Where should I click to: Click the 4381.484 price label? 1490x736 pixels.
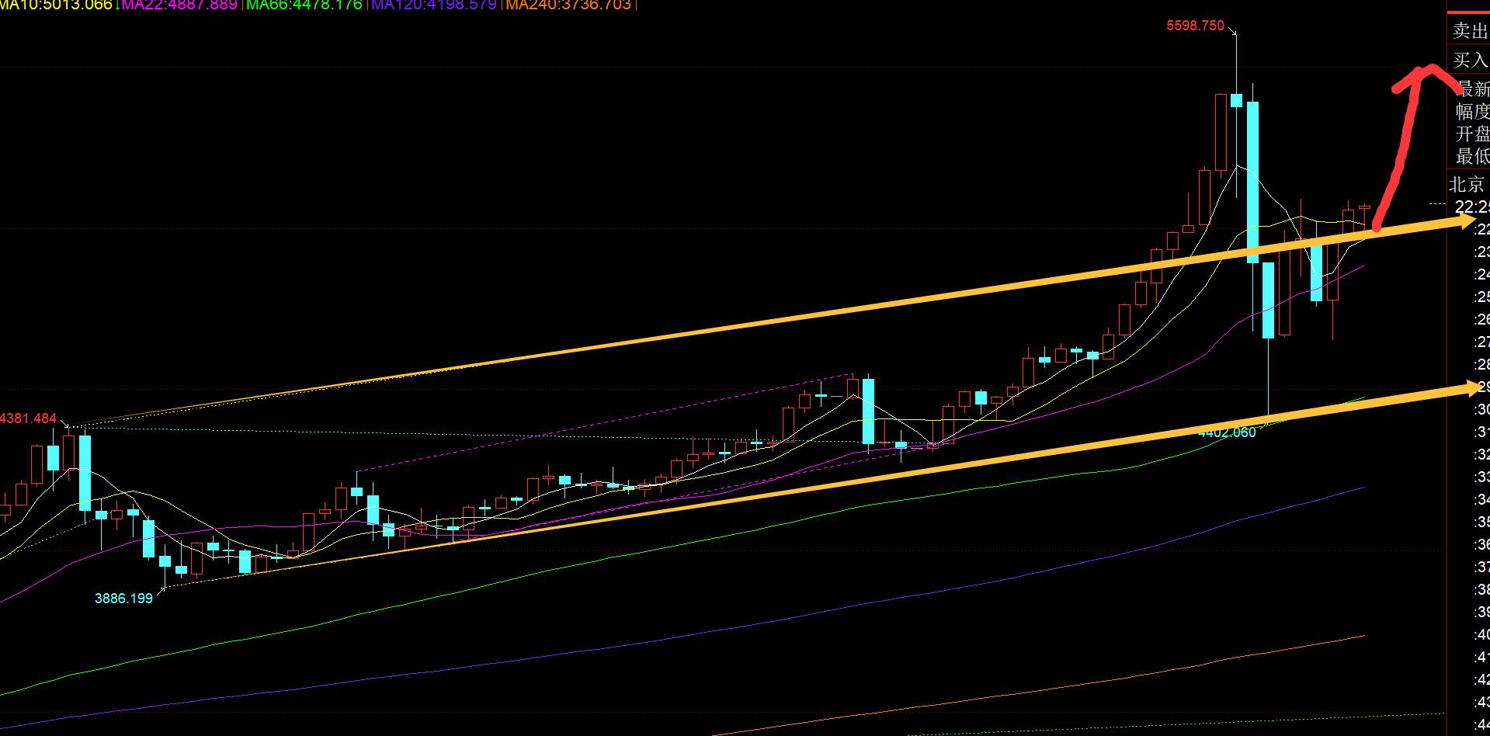tap(29, 418)
